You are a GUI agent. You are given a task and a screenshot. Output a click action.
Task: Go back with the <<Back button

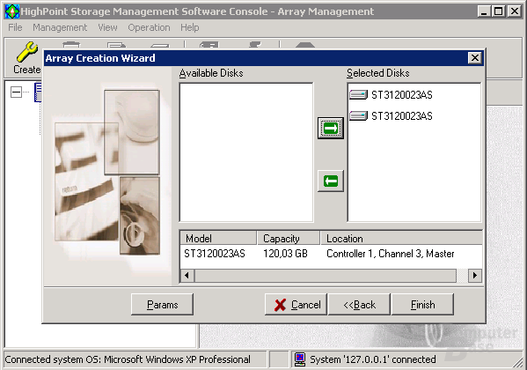(x=359, y=304)
